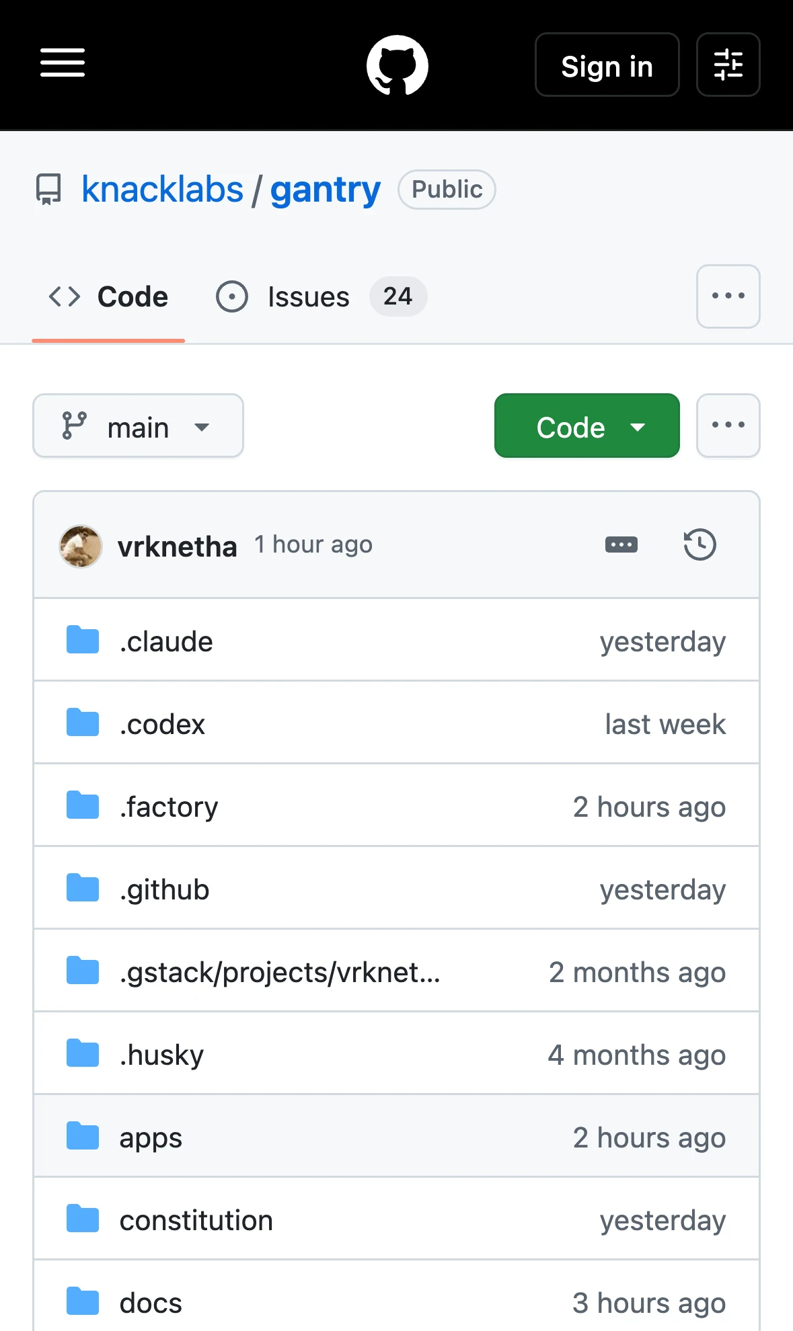Screen dimensions: 793x1331
Task: Click '2 hours ago' in apps row
Action: (x=649, y=1138)
